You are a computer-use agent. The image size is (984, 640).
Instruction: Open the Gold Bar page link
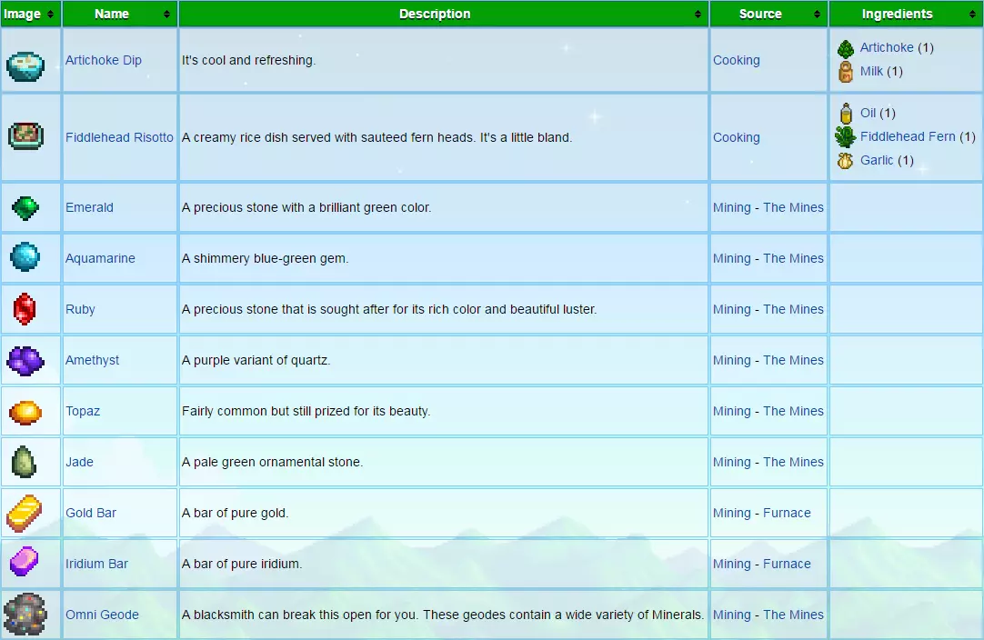91,513
